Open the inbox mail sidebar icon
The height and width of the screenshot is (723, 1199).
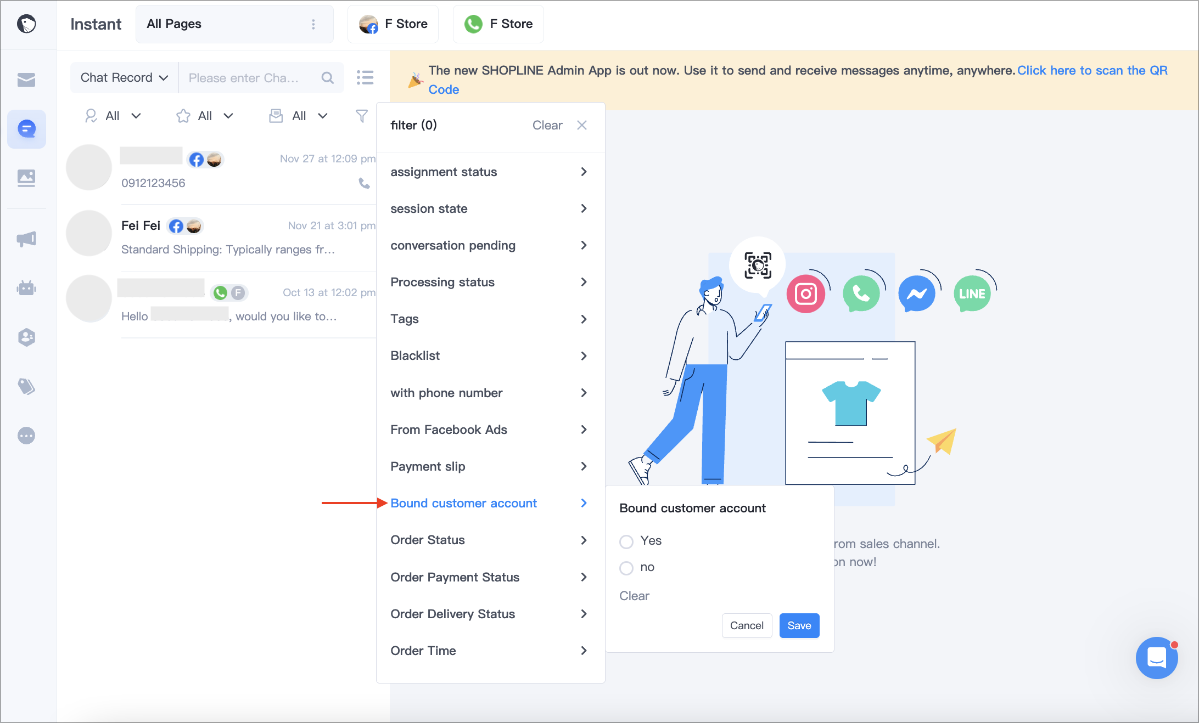point(26,80)
